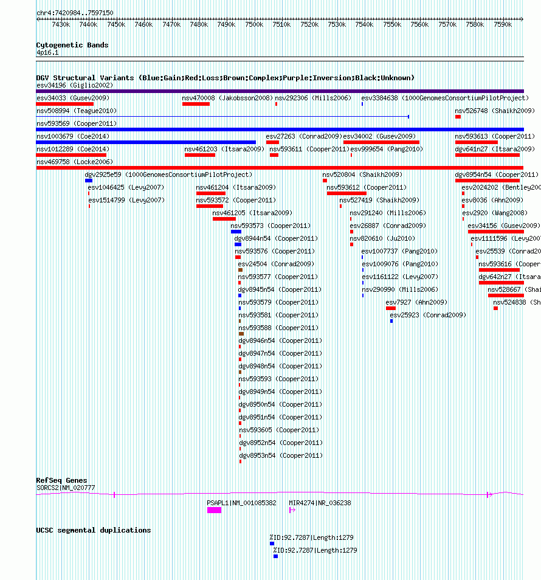Click the esv3384638 variant label
The height and width of the screenshot is (580, 541).
pos(445,98)
